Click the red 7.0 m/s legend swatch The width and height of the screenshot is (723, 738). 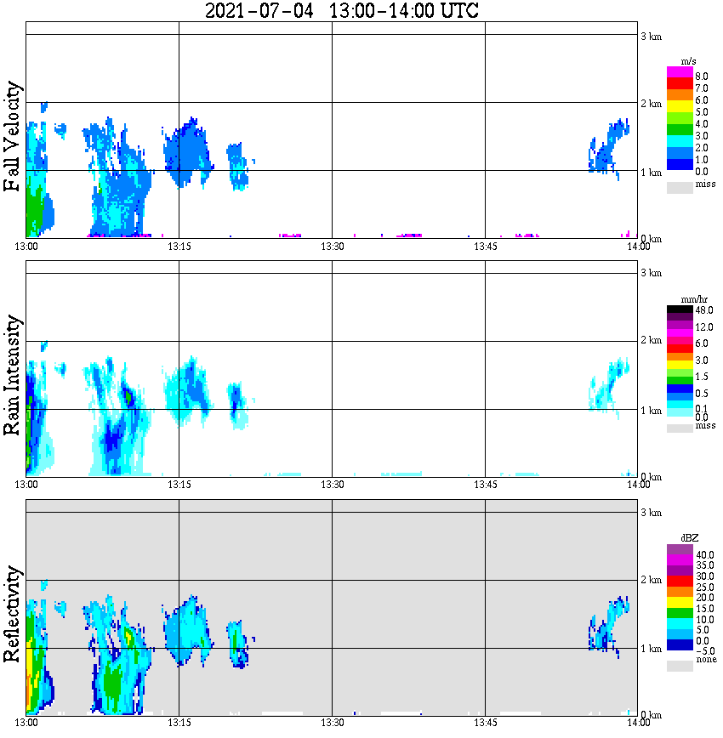click(x=680, y=83)
